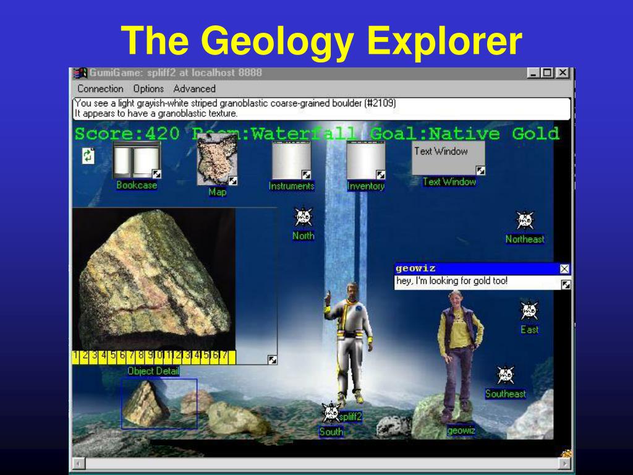Open the Instruments panel icon
633x475 pixels.
point(291,160)
